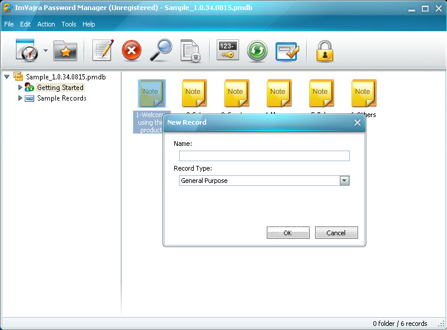Screen dimensions: 447x330
Task: Select the third yellow Note icon
Action: [x=237, y=93]
